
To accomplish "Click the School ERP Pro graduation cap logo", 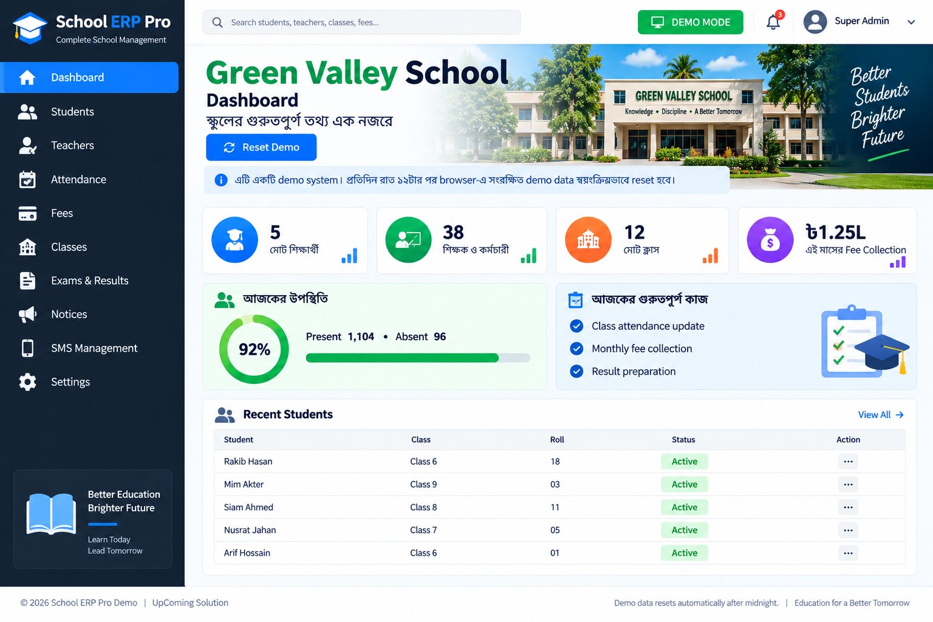I will click(30, 28).
